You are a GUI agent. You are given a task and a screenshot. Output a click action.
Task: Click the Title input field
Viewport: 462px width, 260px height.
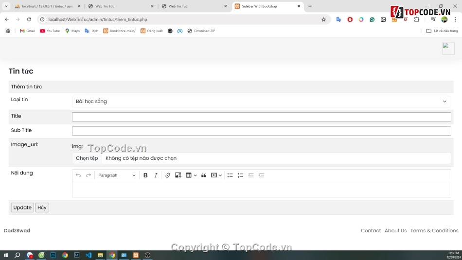coord(261,117)
